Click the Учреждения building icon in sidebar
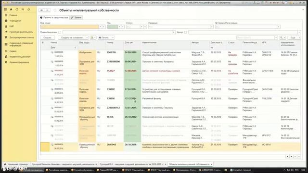Viewport: 308px width, 173px height. [x=6, y=21]
